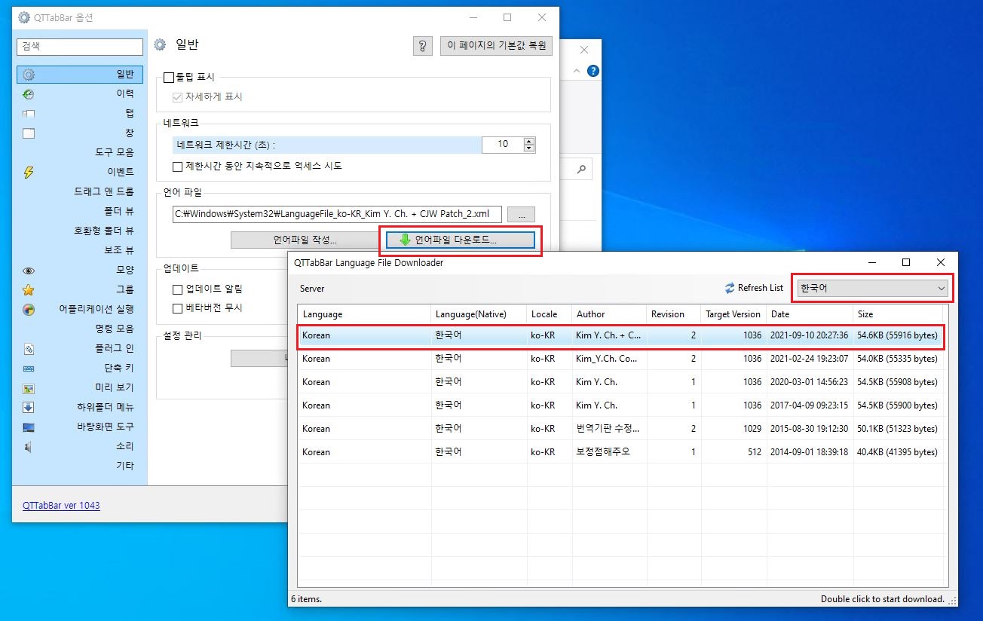The image size is (983, 621).
Task: Sort by the Author column header
Action: point(608,314)
